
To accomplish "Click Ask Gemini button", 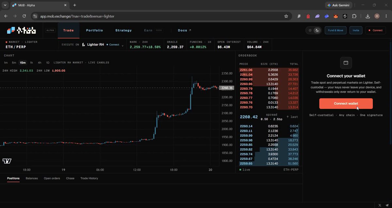I will pos(339,5).
